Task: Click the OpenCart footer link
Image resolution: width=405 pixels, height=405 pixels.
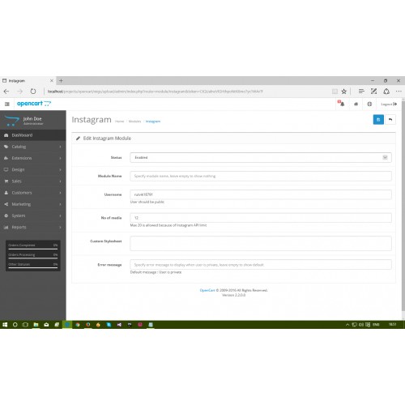Action: [207, 290]
